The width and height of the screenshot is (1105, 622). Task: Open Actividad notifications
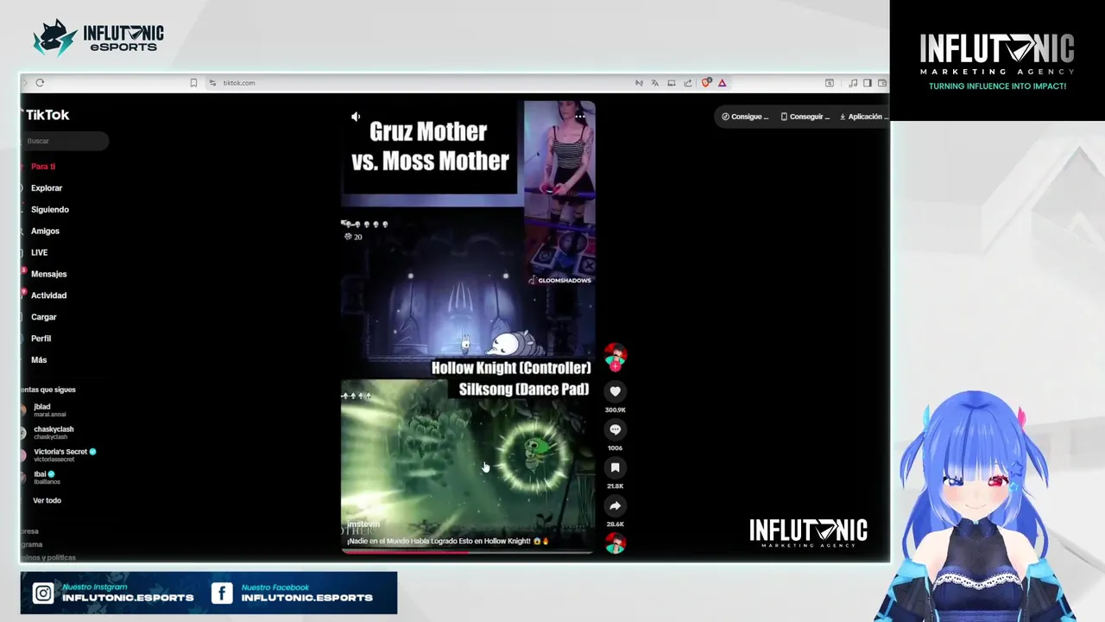(x=48, y=295)
